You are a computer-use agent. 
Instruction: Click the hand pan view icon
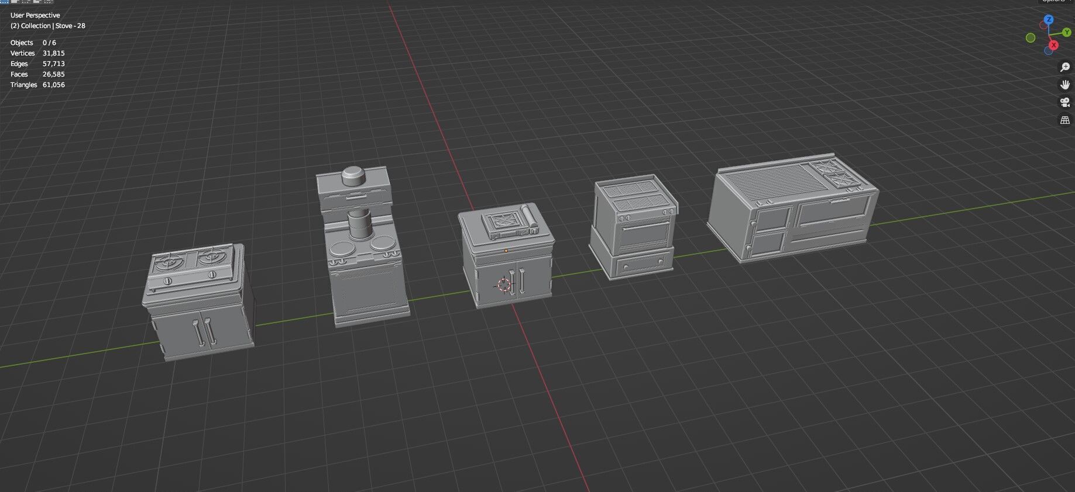click(x=1065, y=85)
